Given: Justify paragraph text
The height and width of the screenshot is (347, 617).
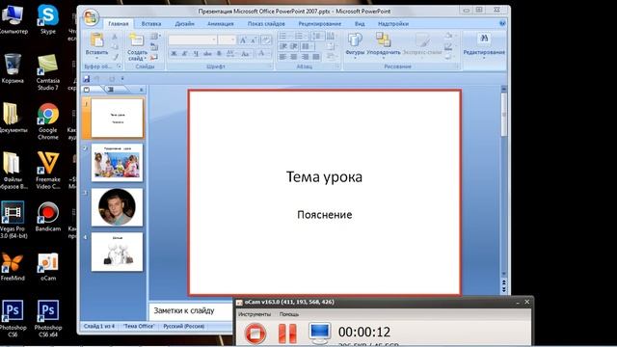Looking at the screenshot, I should (315, 57).
